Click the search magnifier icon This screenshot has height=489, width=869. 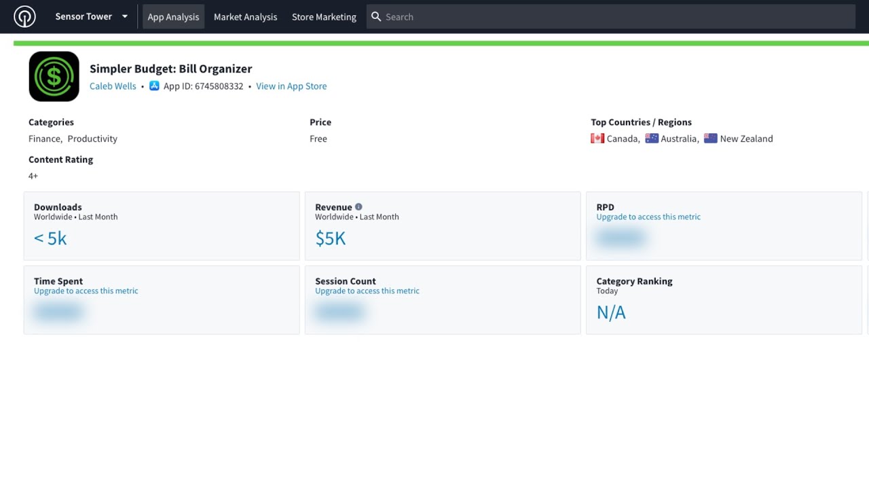pos(376,16)
